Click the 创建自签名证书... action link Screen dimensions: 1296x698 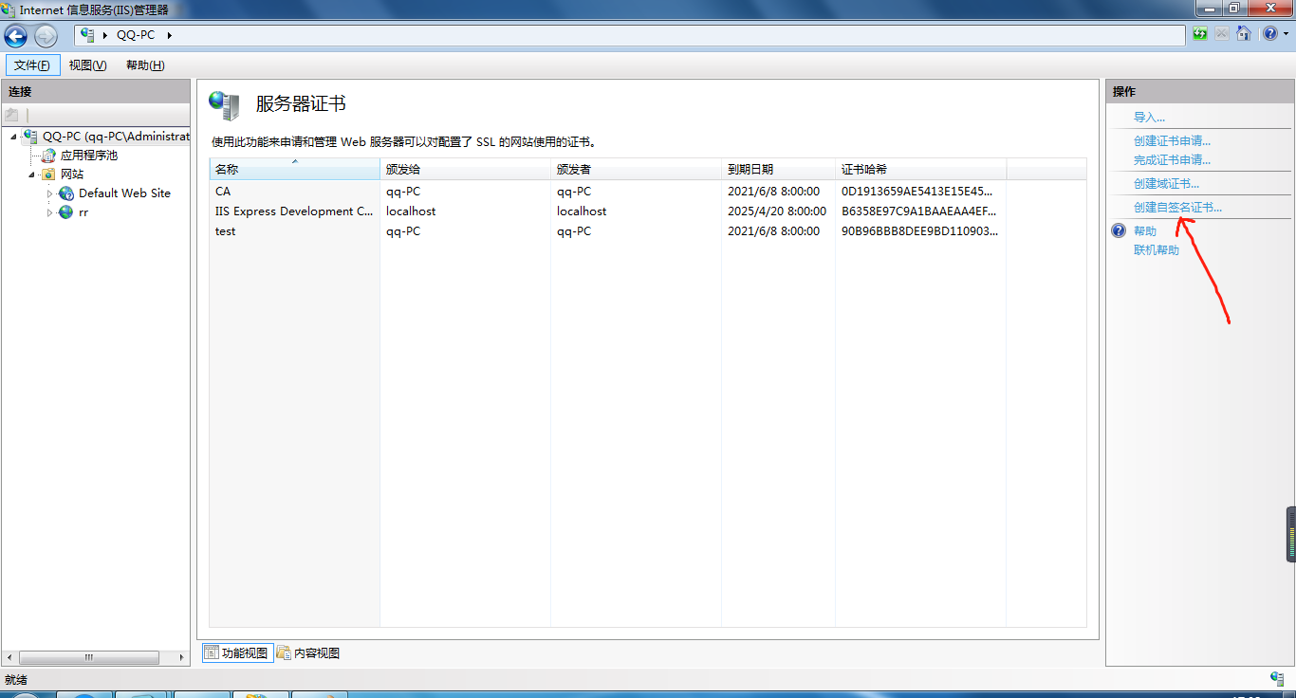tap(1177, 208)
